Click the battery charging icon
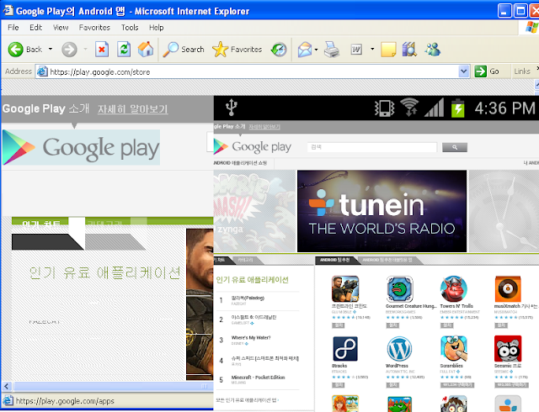 457,108
